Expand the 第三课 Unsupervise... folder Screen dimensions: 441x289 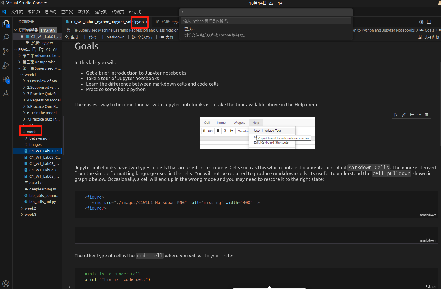(39, 62)
